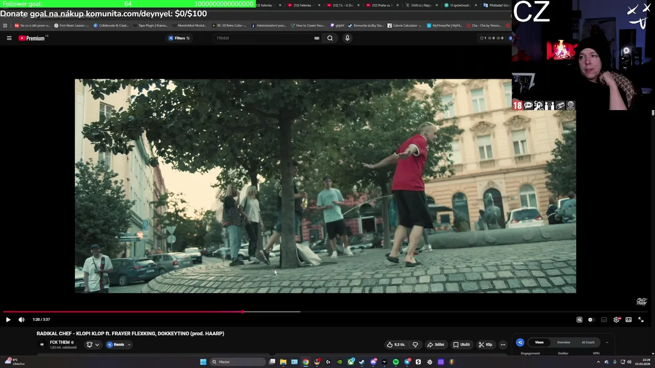
Task: Open the Windows Start menu
Action: [203, 362]
